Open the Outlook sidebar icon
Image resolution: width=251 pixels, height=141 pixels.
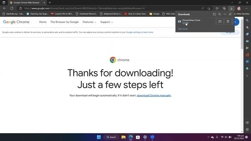click(x=247, y=62)
